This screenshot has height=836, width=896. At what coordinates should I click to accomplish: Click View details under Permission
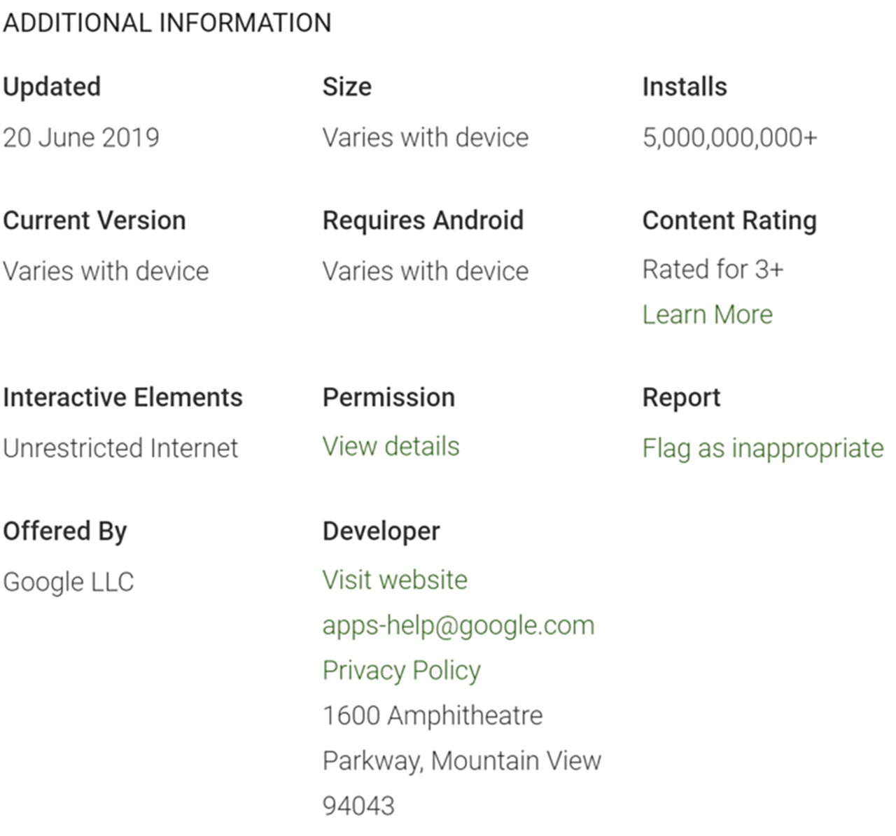coord(391,447)
